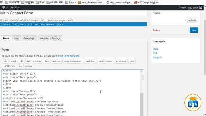Insert a reCAPTCHA tag
The image size is (206, 116).
coord(9,66)
